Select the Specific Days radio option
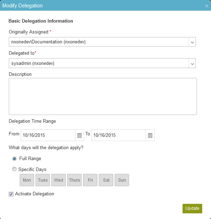The image size is (211, 219). [x=14, y=169]
